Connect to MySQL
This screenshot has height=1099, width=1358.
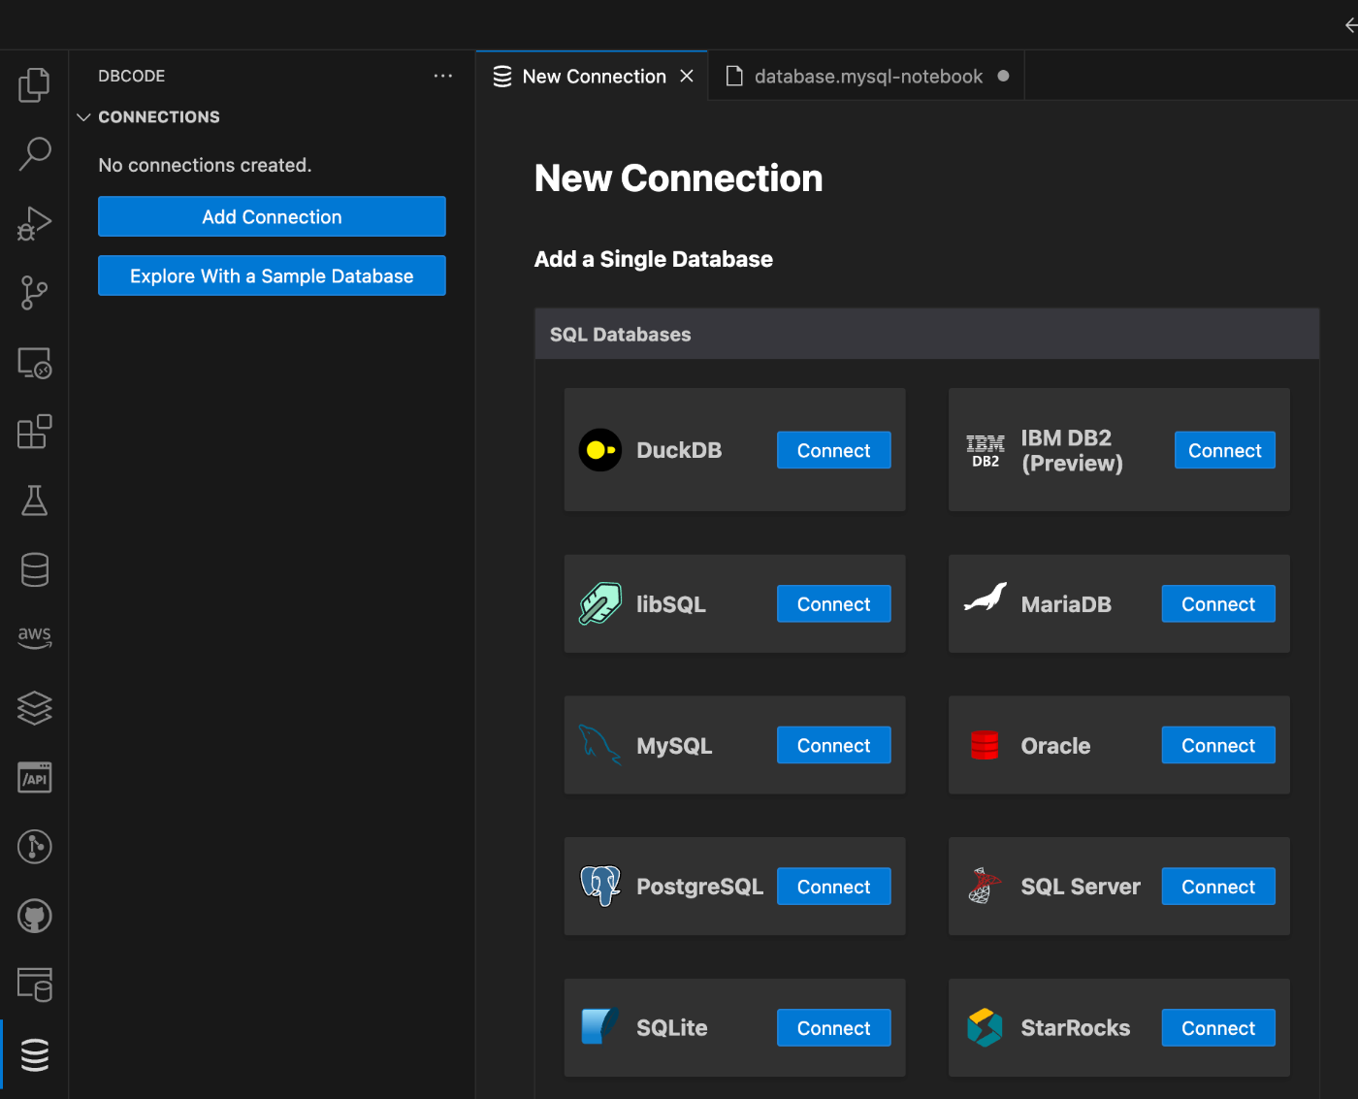click(833, 745)
